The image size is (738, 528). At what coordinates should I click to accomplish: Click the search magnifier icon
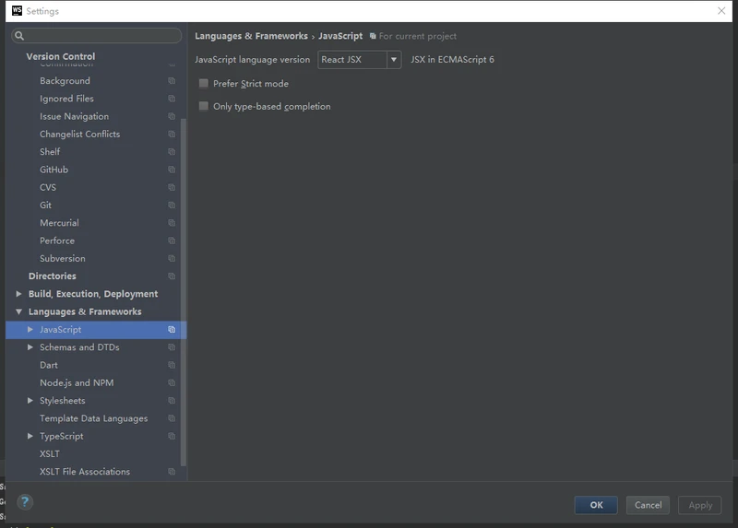pos(19,36)
